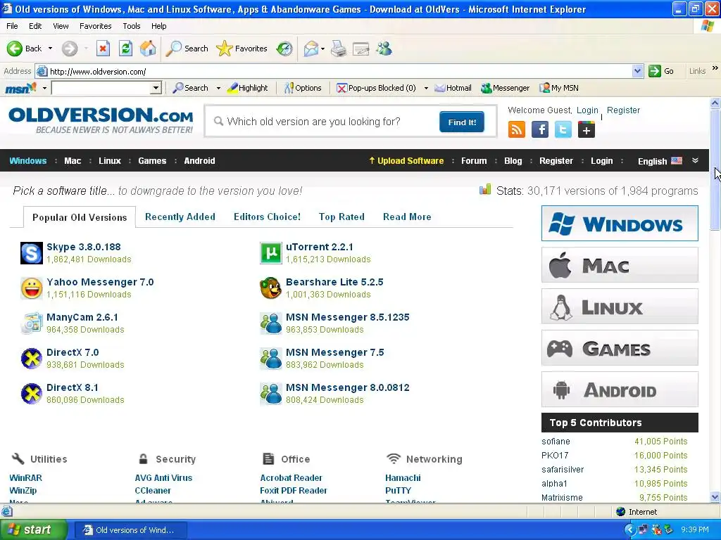The width and height of the screenshot is (721, 540).
Task: Click the Skype program icon
Action: pos(32,253)
